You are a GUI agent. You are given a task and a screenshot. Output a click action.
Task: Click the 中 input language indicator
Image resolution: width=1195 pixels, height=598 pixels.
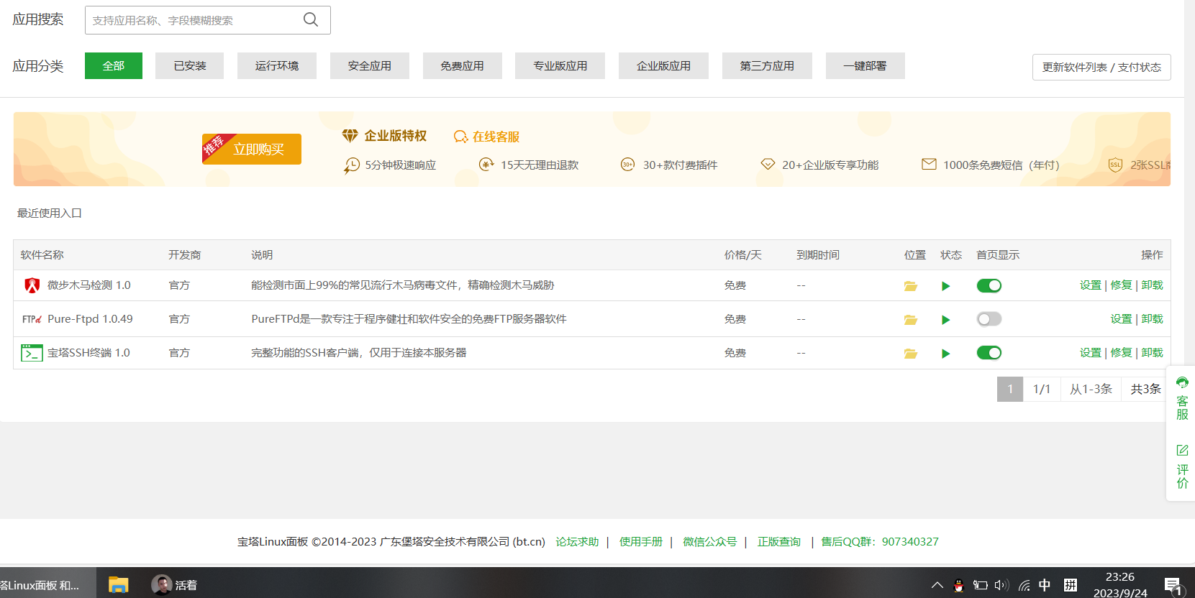pos(1045,585)
